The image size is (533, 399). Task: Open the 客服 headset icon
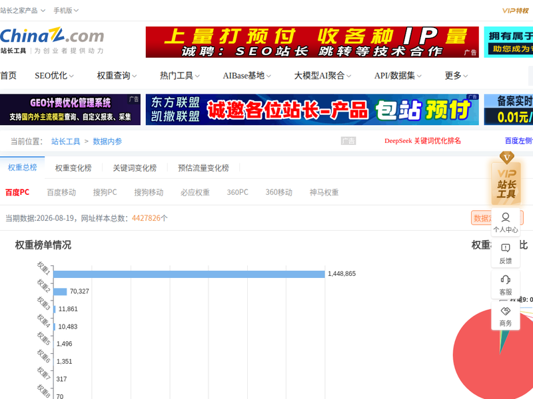click(506, 285)
